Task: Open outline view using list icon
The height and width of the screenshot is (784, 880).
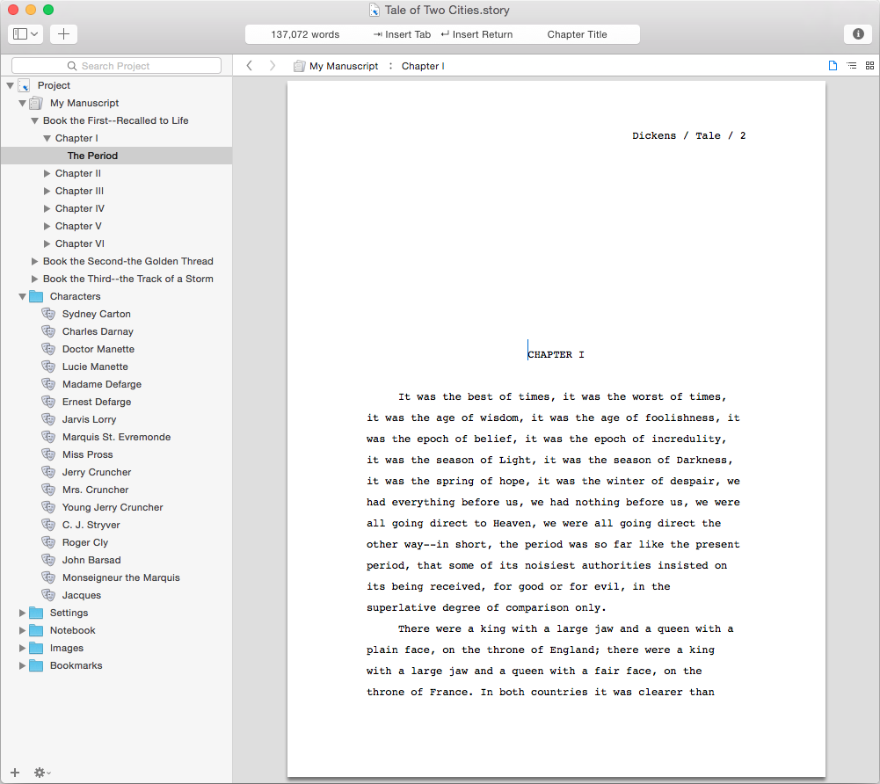Action: coord(850,65)
